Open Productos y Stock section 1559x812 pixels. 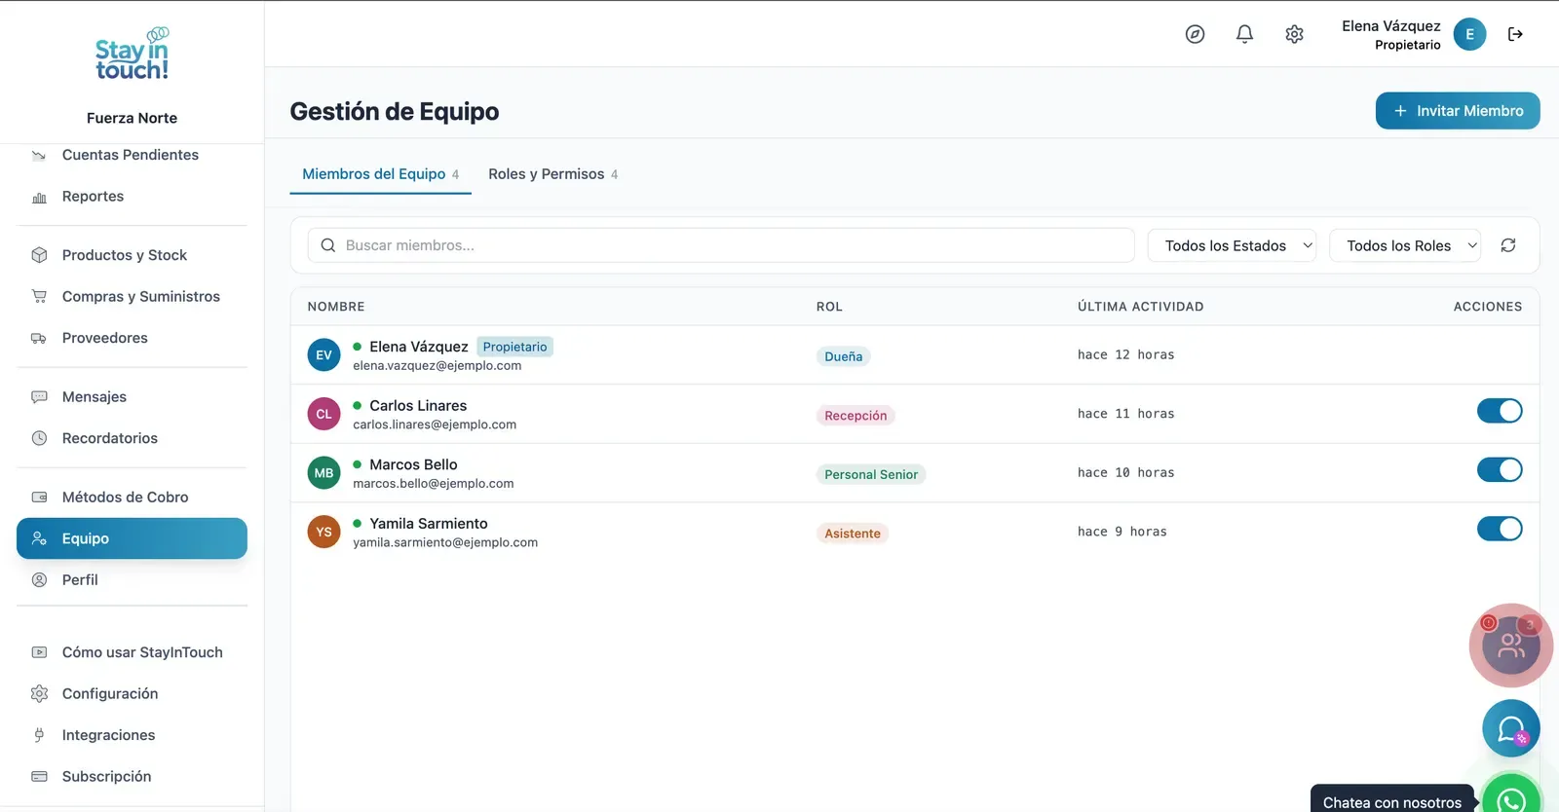tap(132, 255)
